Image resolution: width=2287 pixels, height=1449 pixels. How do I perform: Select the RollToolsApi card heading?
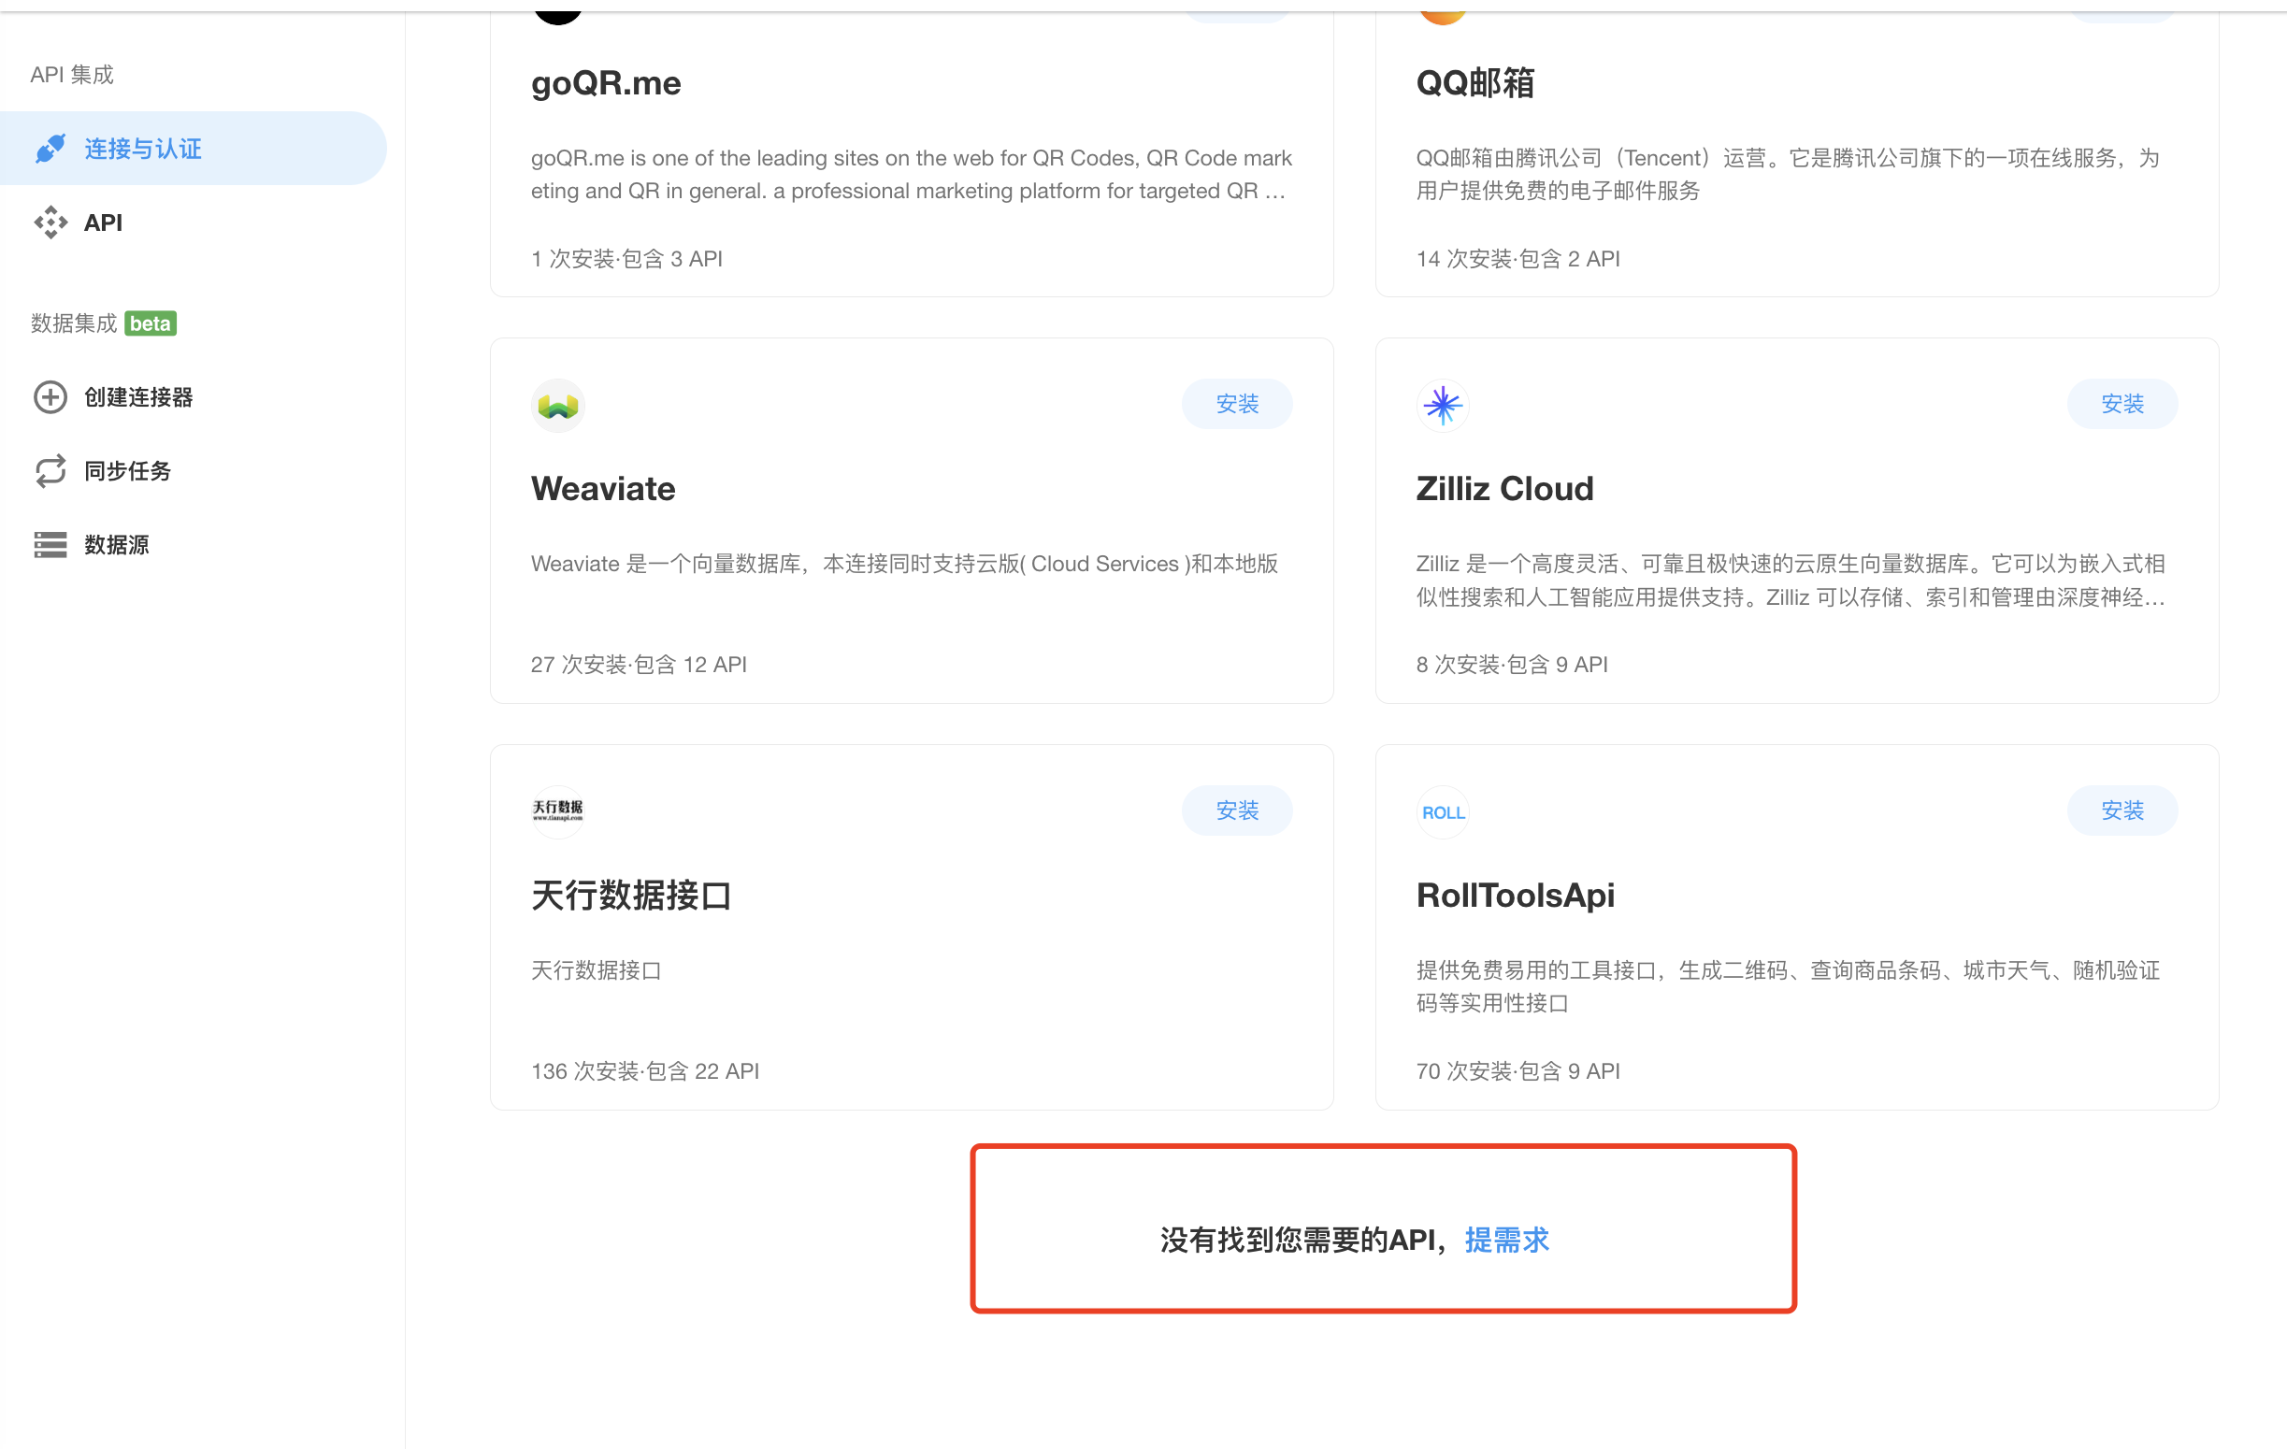pos(1514,895)
